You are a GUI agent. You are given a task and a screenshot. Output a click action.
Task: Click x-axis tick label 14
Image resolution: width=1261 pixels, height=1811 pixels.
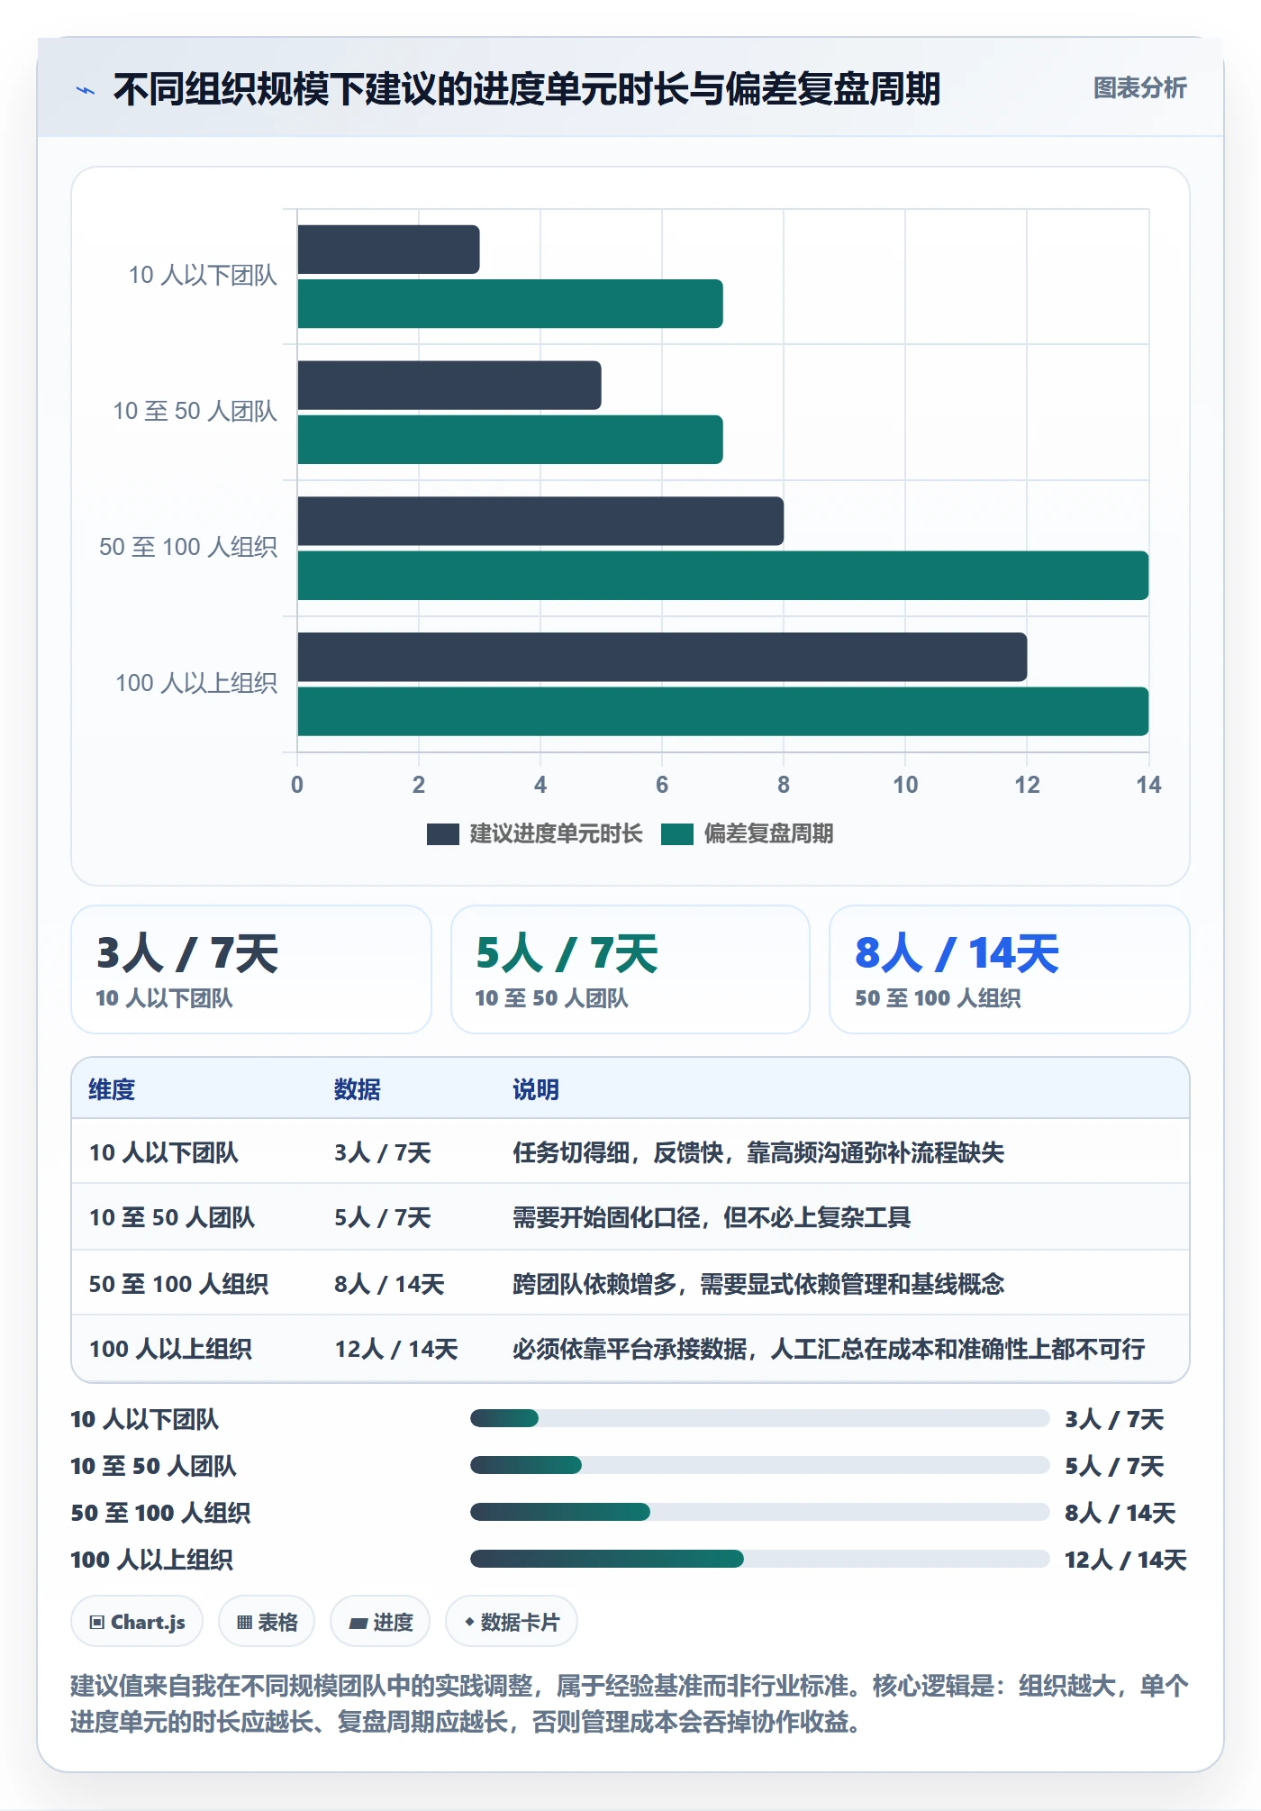1148,785
